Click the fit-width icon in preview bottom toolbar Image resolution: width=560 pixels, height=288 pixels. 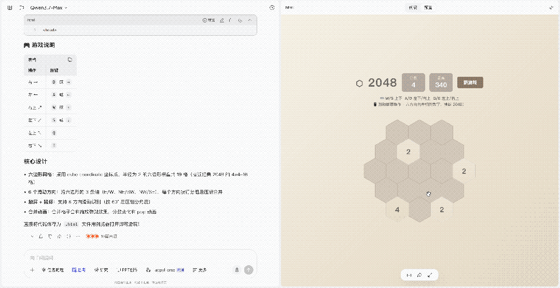coord(409,275)
